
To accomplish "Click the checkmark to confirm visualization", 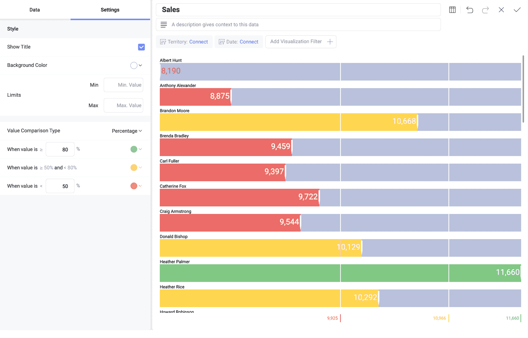I will coord(517,10).
